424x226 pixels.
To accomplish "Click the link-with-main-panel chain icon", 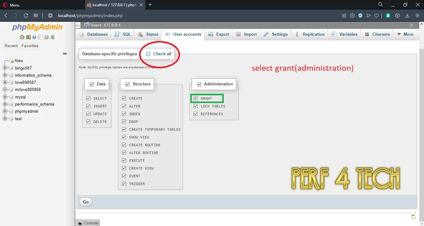I will pyautogui.click(x=65, y=53).
